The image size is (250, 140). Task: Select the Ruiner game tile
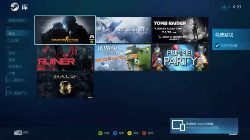click(x=65, y=57)
